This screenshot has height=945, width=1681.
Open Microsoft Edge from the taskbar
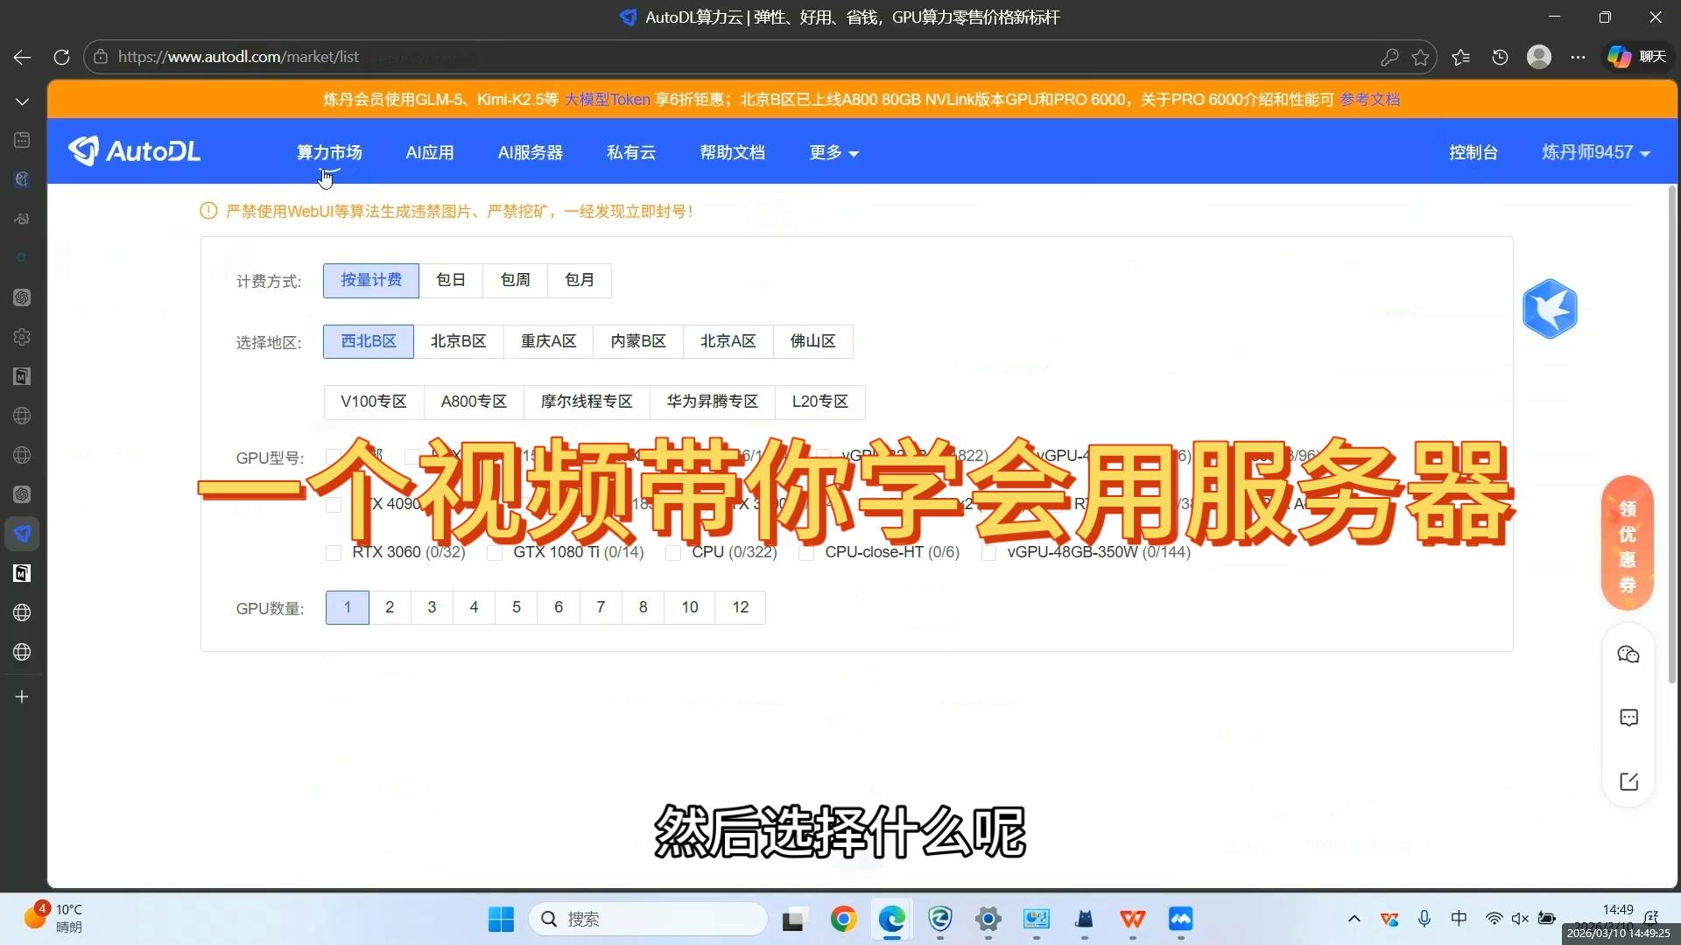[891, 919]
